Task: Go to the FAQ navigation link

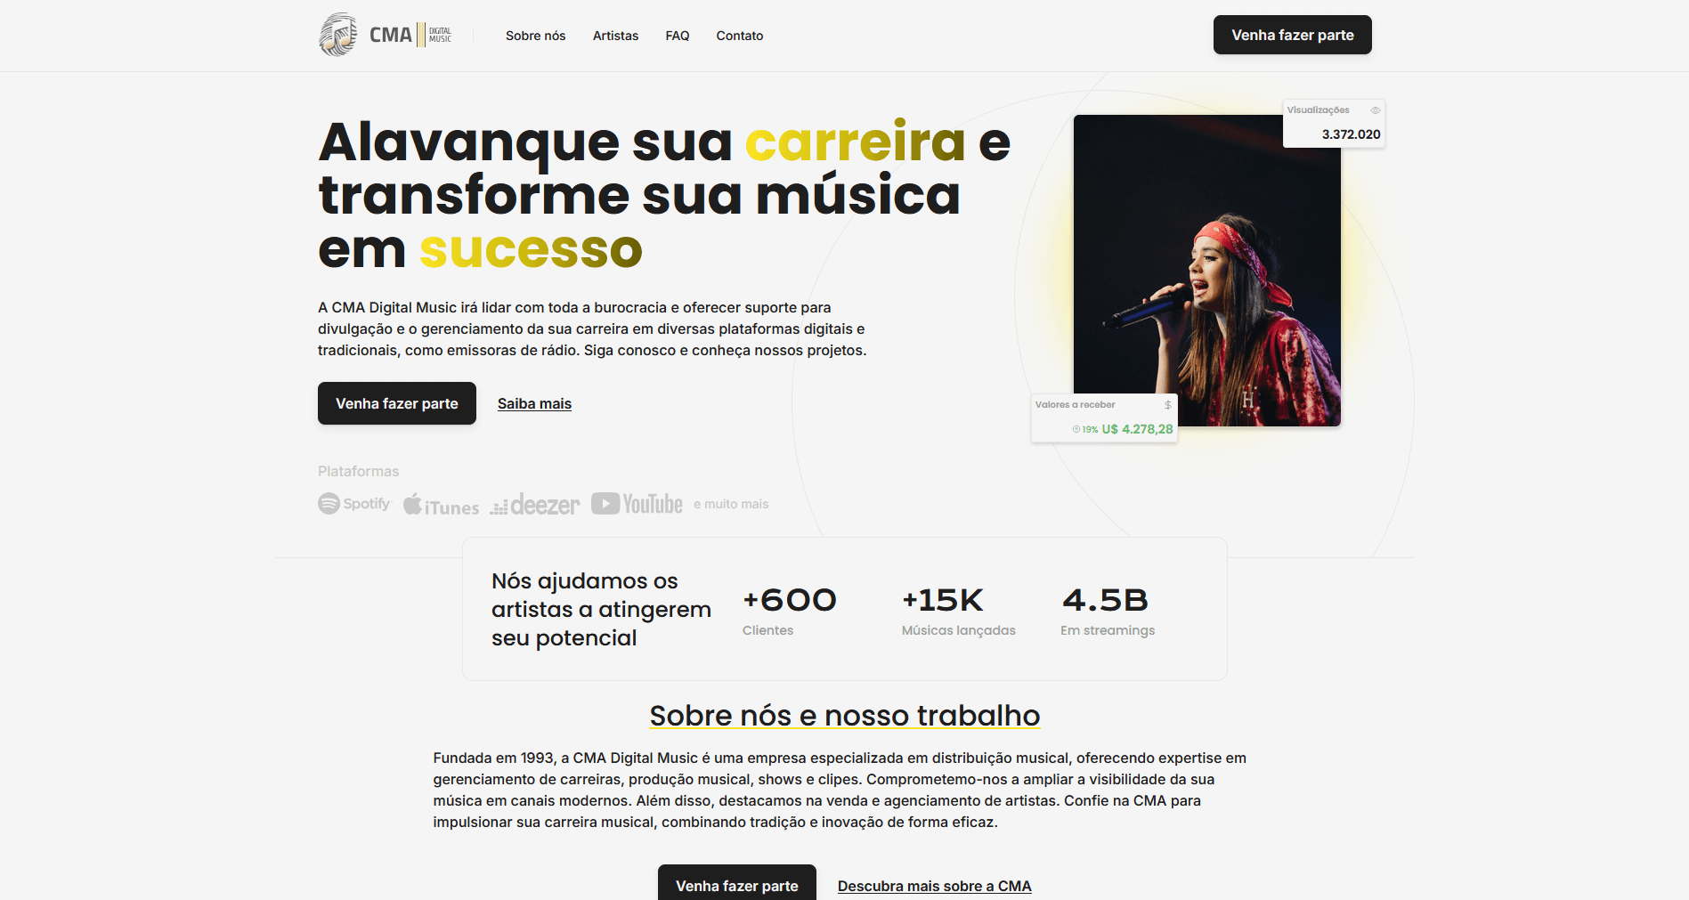Action: point(677,36)
